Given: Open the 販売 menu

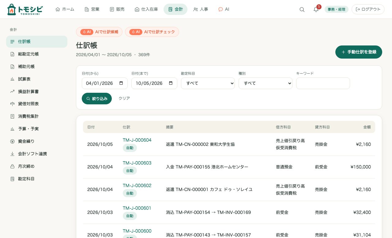Looking at the screenshot, I should pyautogui.click(x=117, y=9).
